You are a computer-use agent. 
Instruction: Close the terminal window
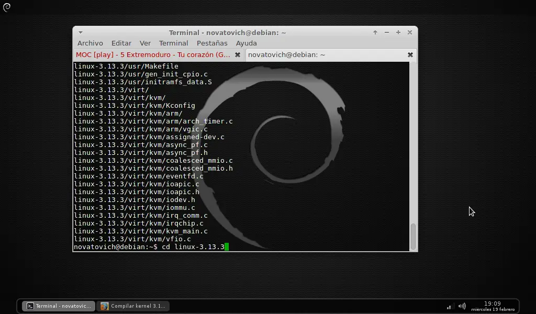(x=409, y=32)
